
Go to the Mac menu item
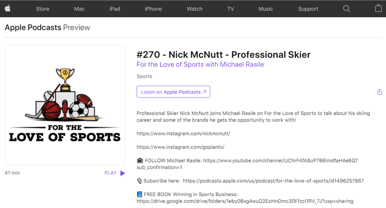click(x=80, y=9)
